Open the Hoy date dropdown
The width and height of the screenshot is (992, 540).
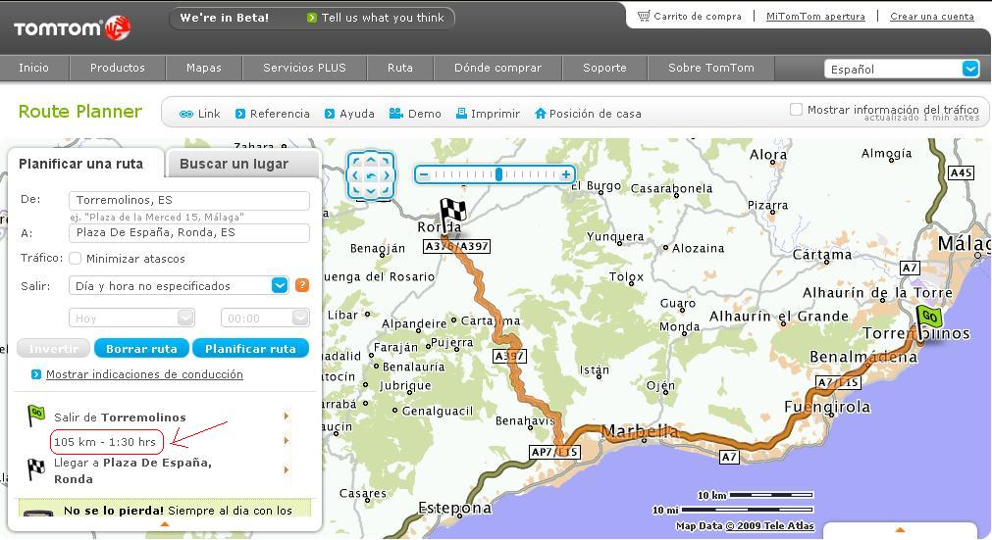pyautogui.click(x=131, y=318)
